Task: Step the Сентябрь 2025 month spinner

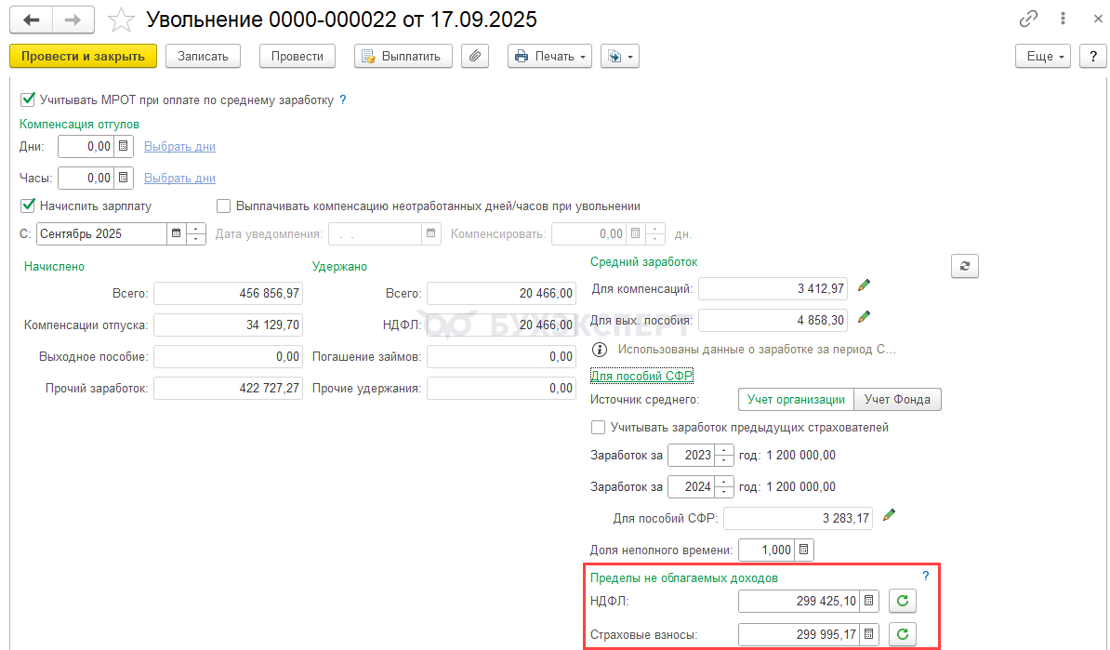Action: coord(196,233)
